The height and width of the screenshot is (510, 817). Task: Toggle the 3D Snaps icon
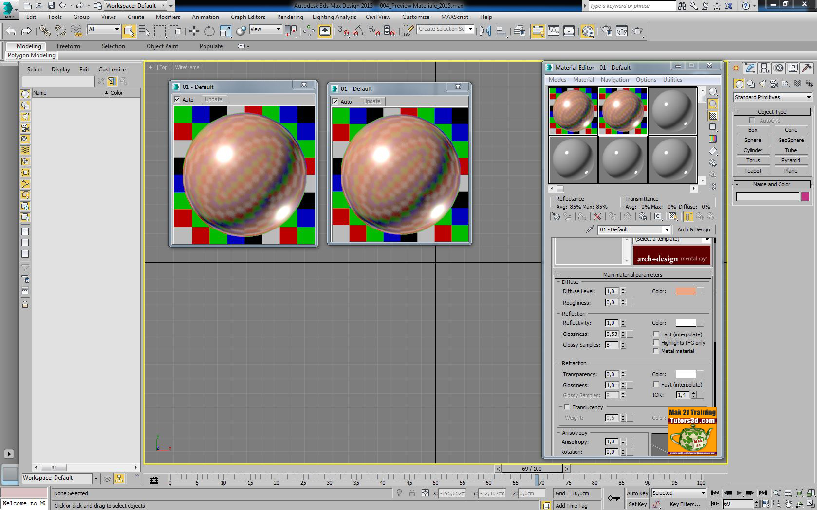343,31
